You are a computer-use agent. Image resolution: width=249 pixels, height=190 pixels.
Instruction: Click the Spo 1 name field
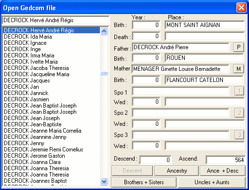click(x=180, y=91)
